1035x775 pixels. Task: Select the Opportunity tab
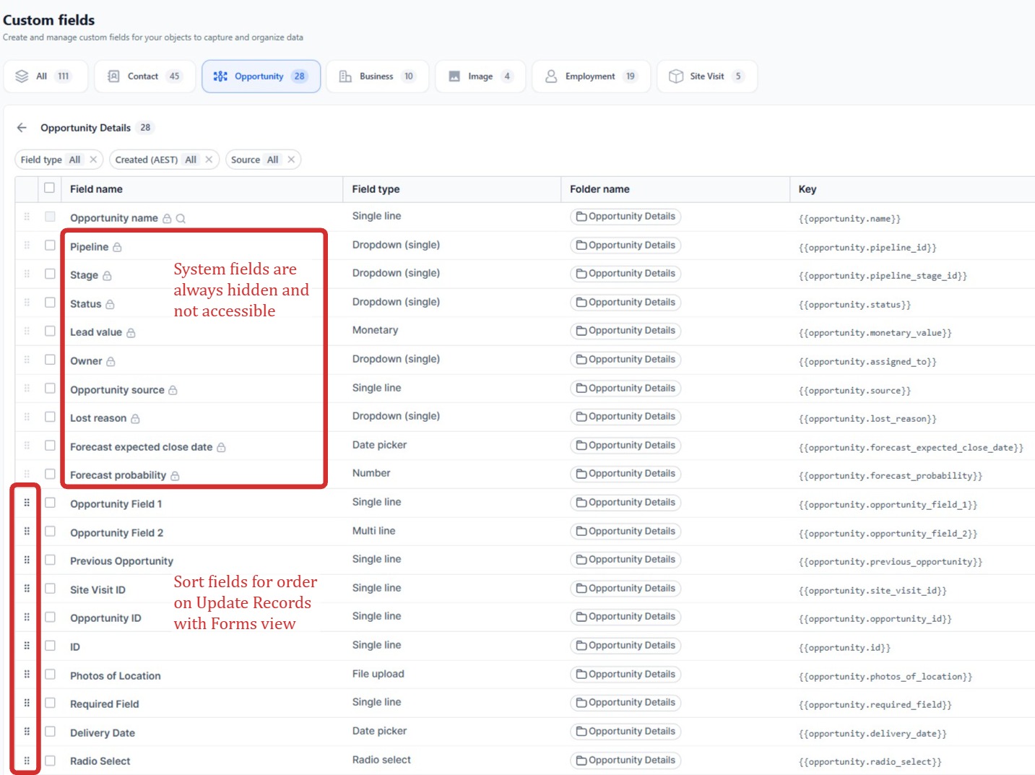261,77
